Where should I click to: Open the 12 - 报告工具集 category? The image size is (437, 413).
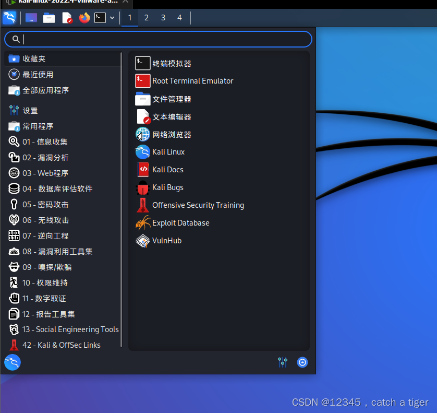coord(63,314)
